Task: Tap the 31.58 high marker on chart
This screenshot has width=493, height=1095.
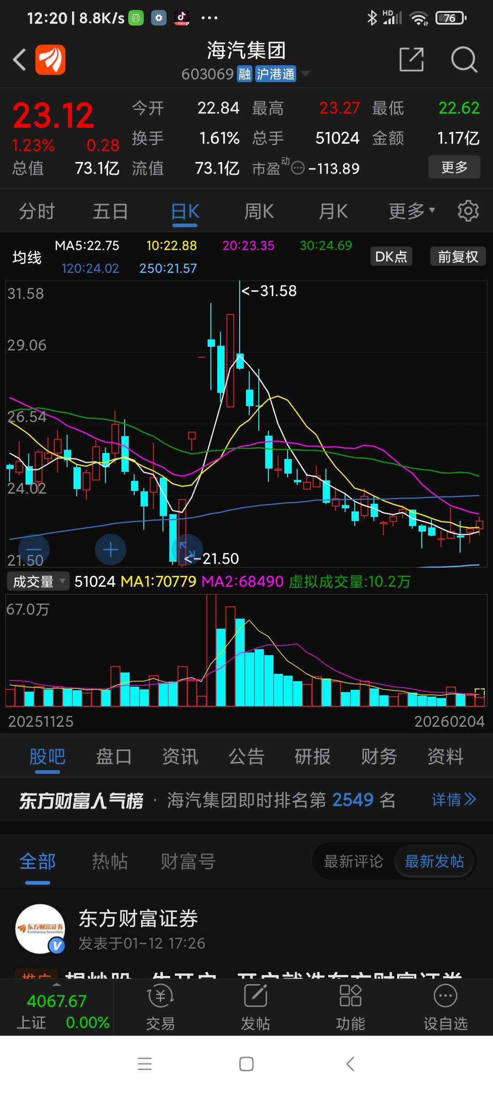Action: point(269,291)
